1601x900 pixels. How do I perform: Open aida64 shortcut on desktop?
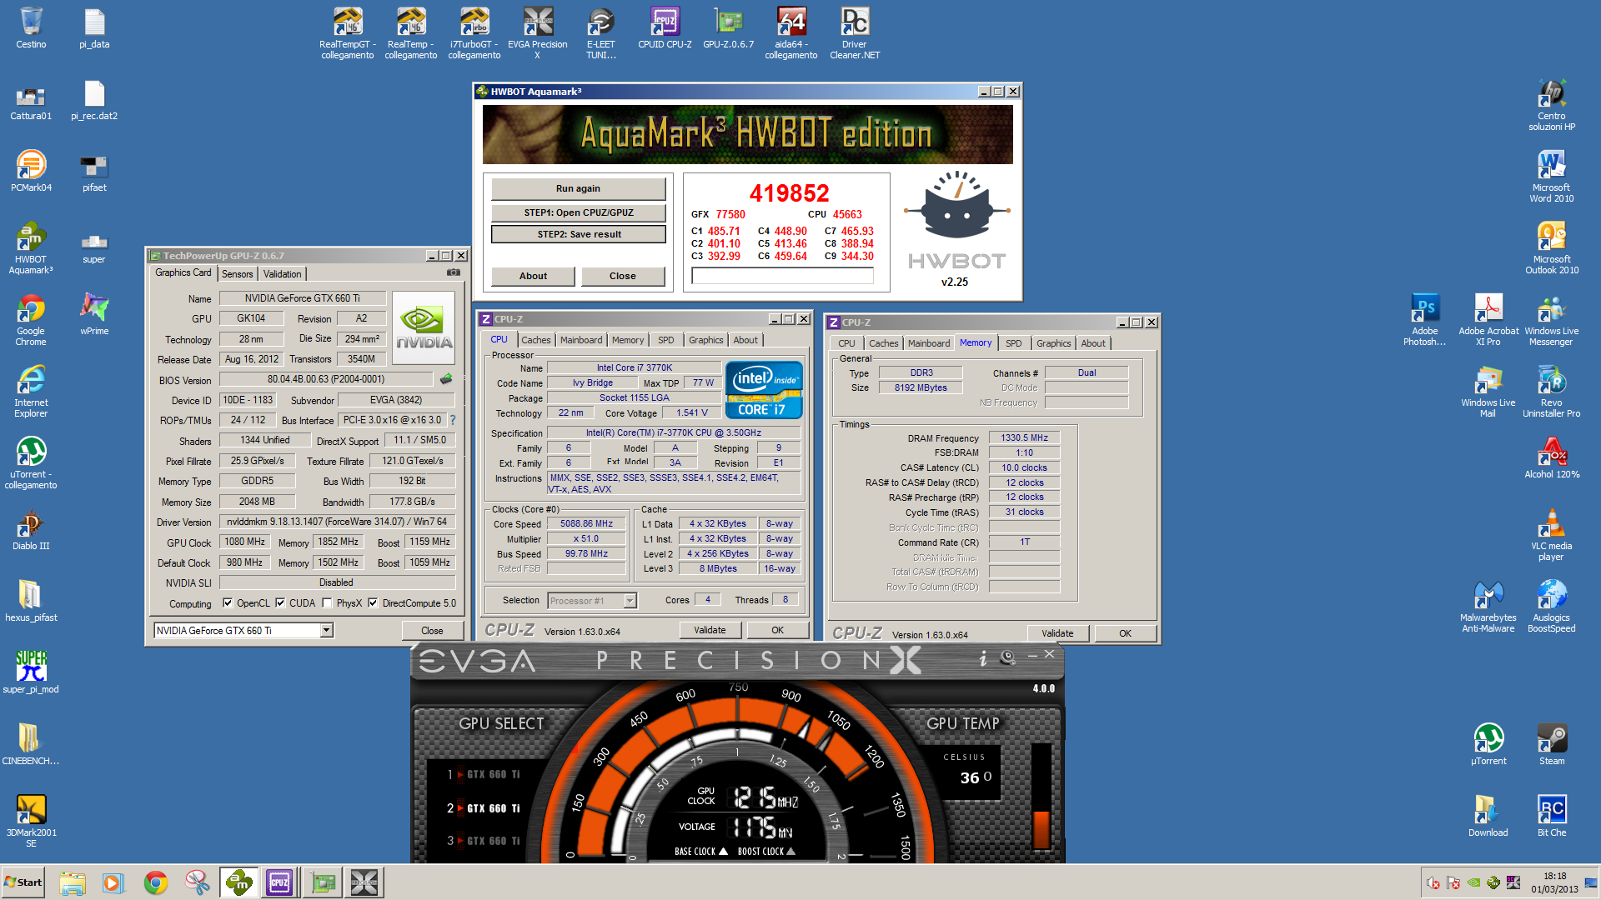(791, 33)
